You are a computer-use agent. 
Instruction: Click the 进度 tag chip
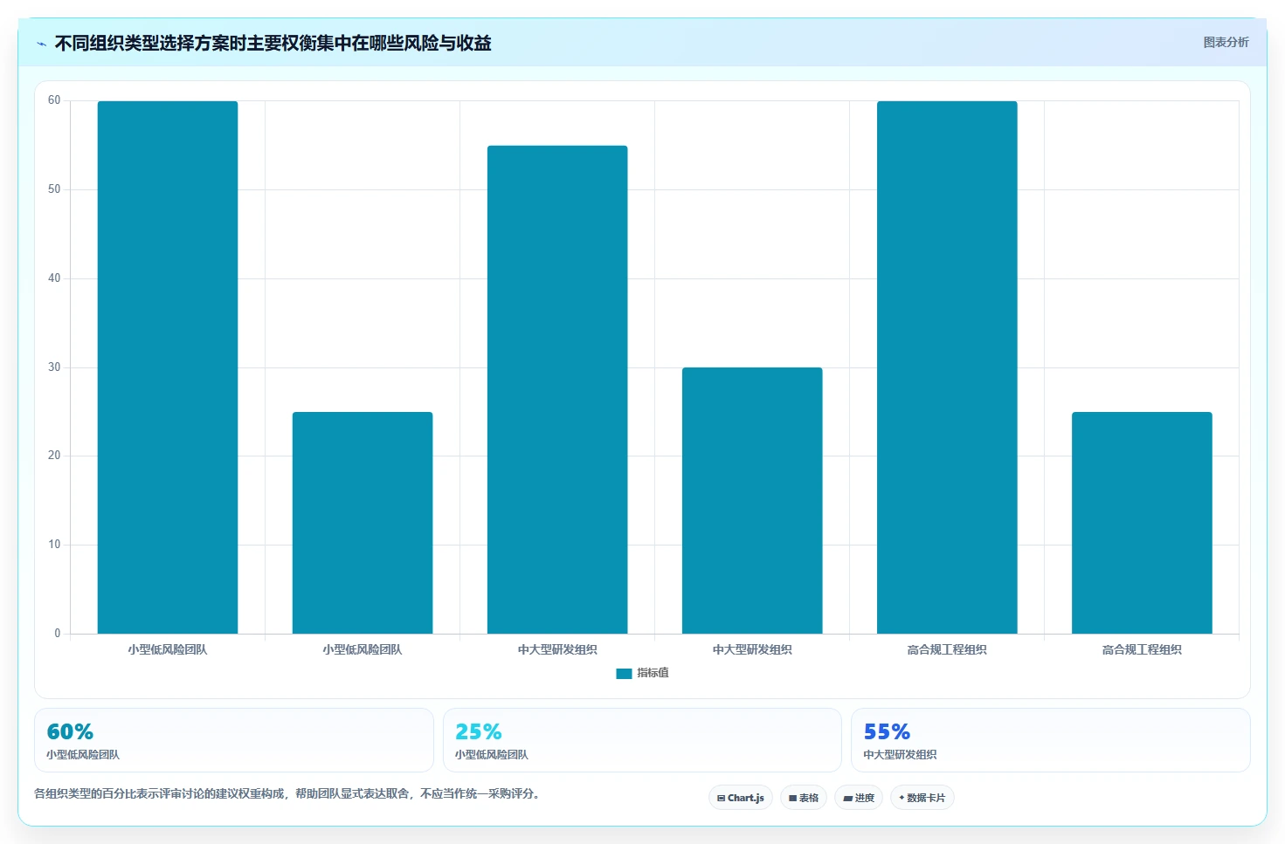tap(859, 798)
